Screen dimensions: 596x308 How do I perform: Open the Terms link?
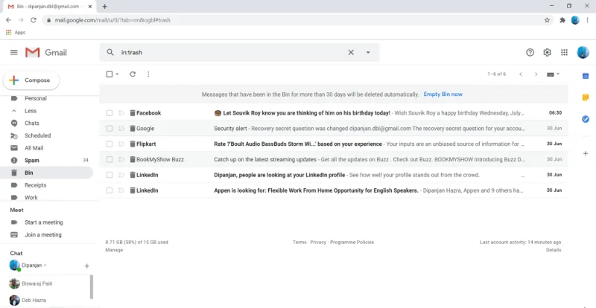pyautogui.click(x=299, y=242)
